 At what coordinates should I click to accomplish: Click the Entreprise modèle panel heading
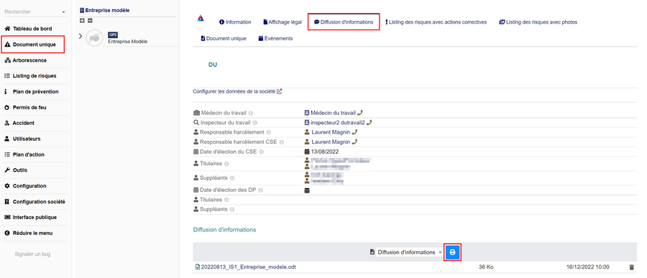[107, 10]
